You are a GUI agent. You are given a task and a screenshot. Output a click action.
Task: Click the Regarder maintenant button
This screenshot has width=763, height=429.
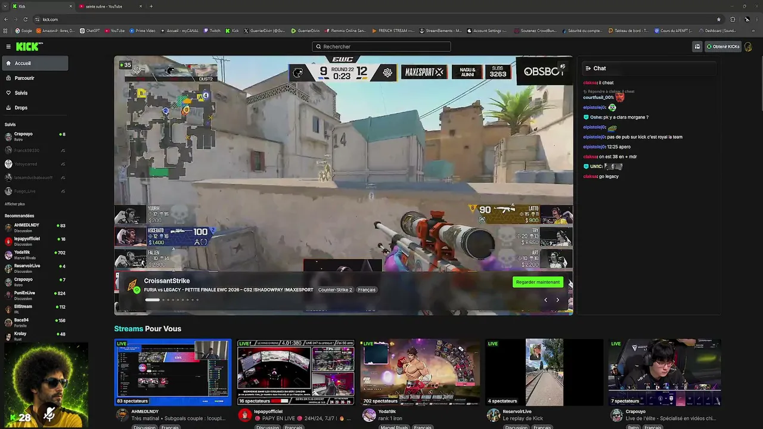pos(538,282)
